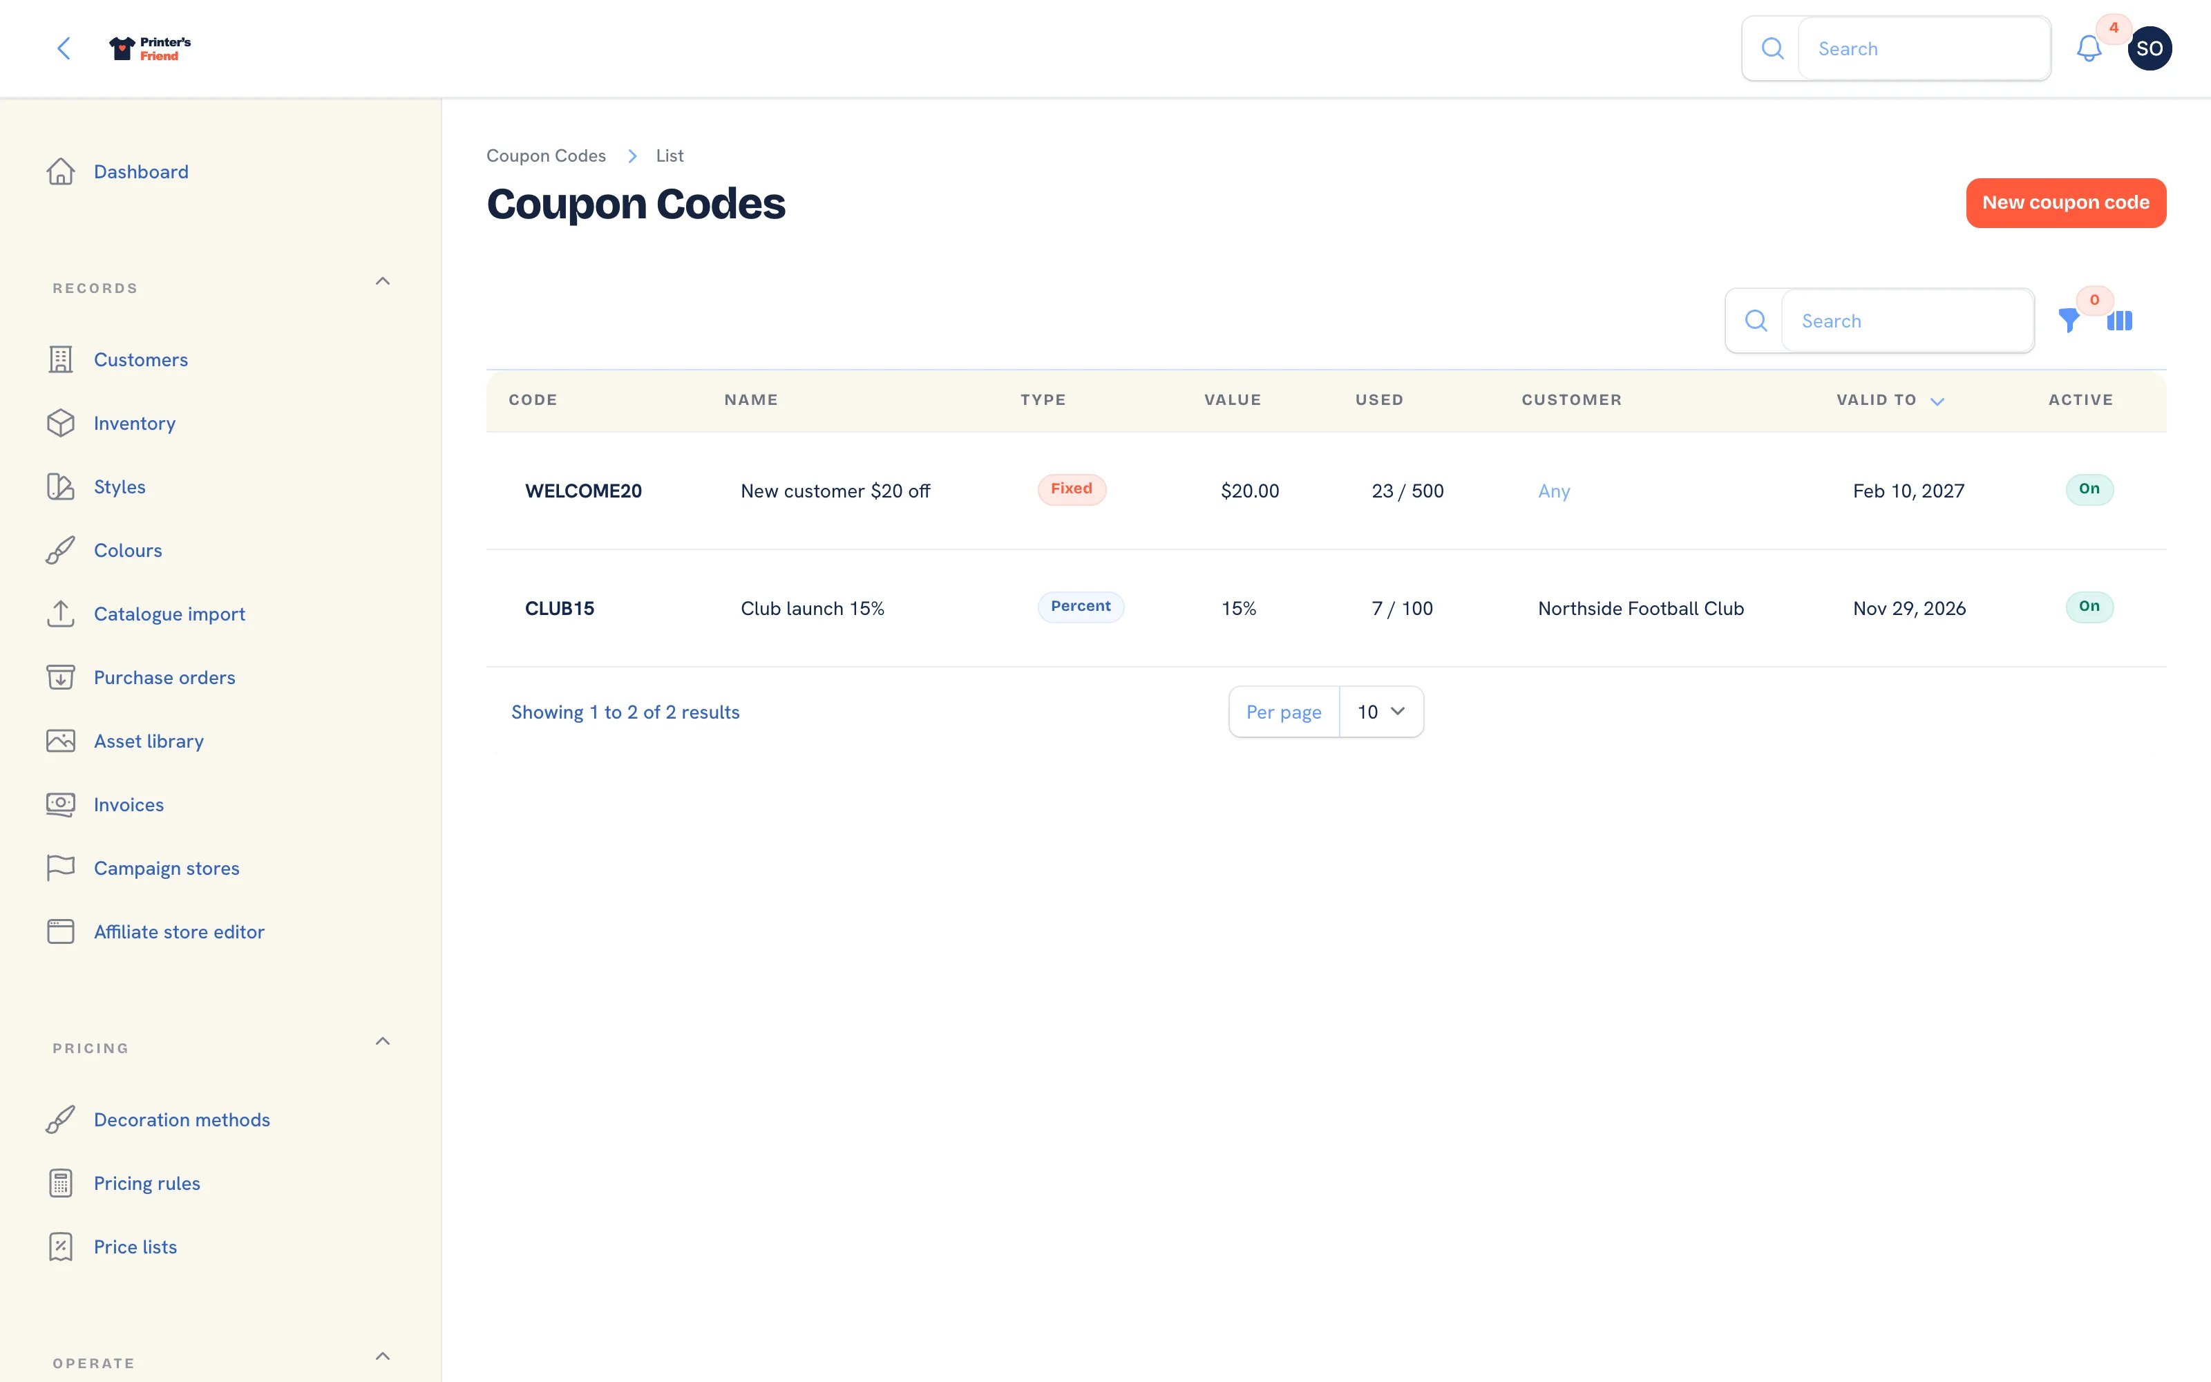Open Dashboard in the sidebar
Screen dimensions: 2211x1382
point(141,172)
